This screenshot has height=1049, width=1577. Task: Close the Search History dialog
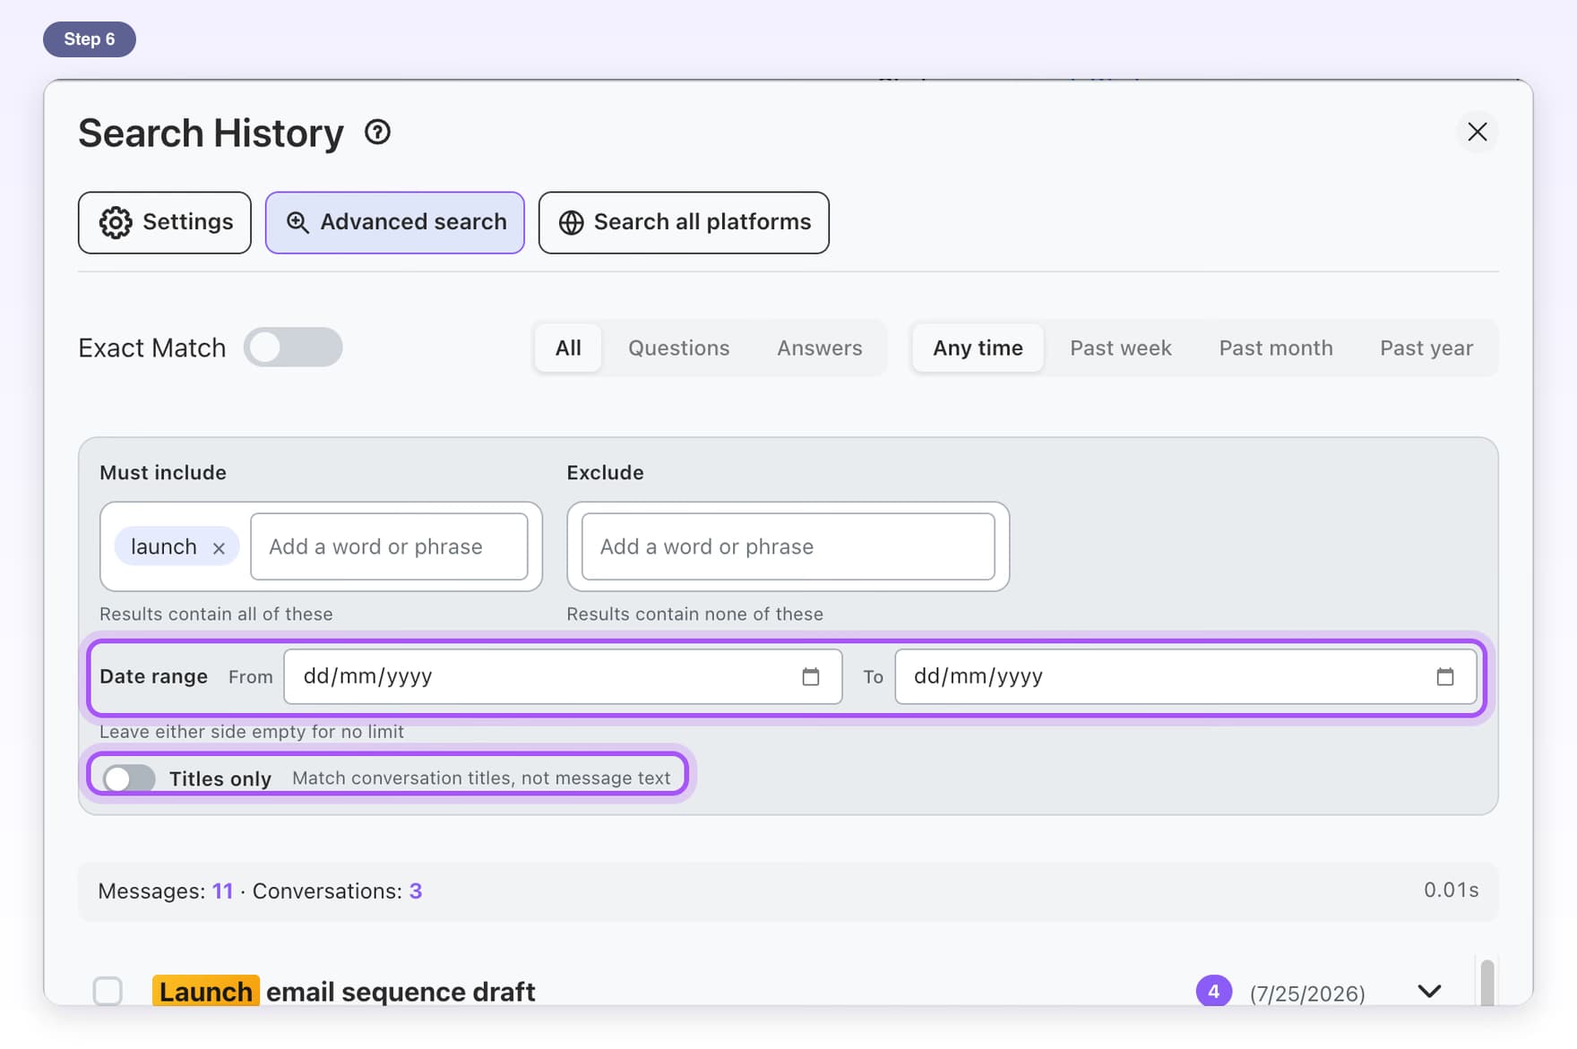1477,132
